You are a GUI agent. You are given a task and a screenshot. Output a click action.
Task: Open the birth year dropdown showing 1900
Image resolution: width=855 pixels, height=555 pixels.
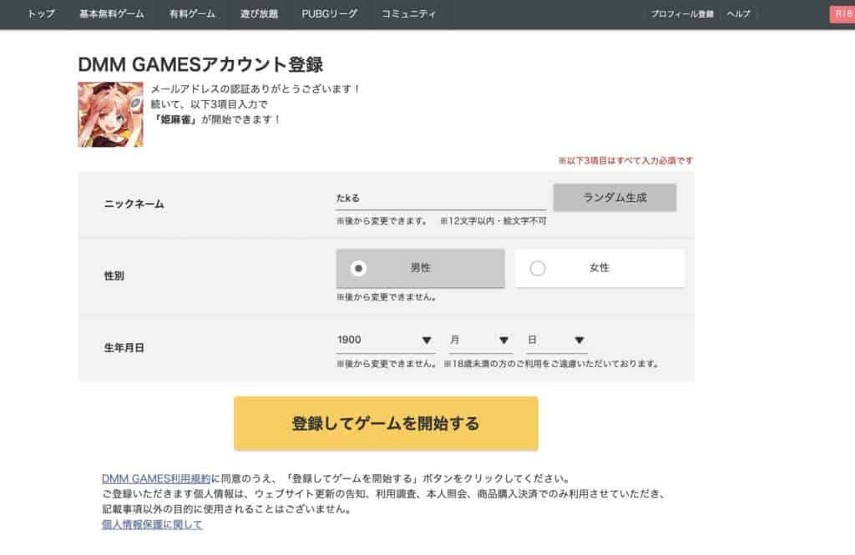point(386,341)
